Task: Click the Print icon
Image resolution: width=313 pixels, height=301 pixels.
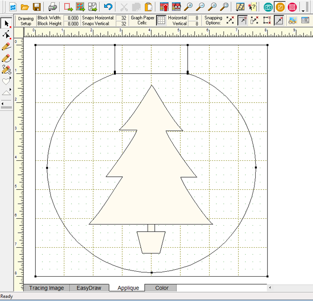Action: tap(53, 7)
